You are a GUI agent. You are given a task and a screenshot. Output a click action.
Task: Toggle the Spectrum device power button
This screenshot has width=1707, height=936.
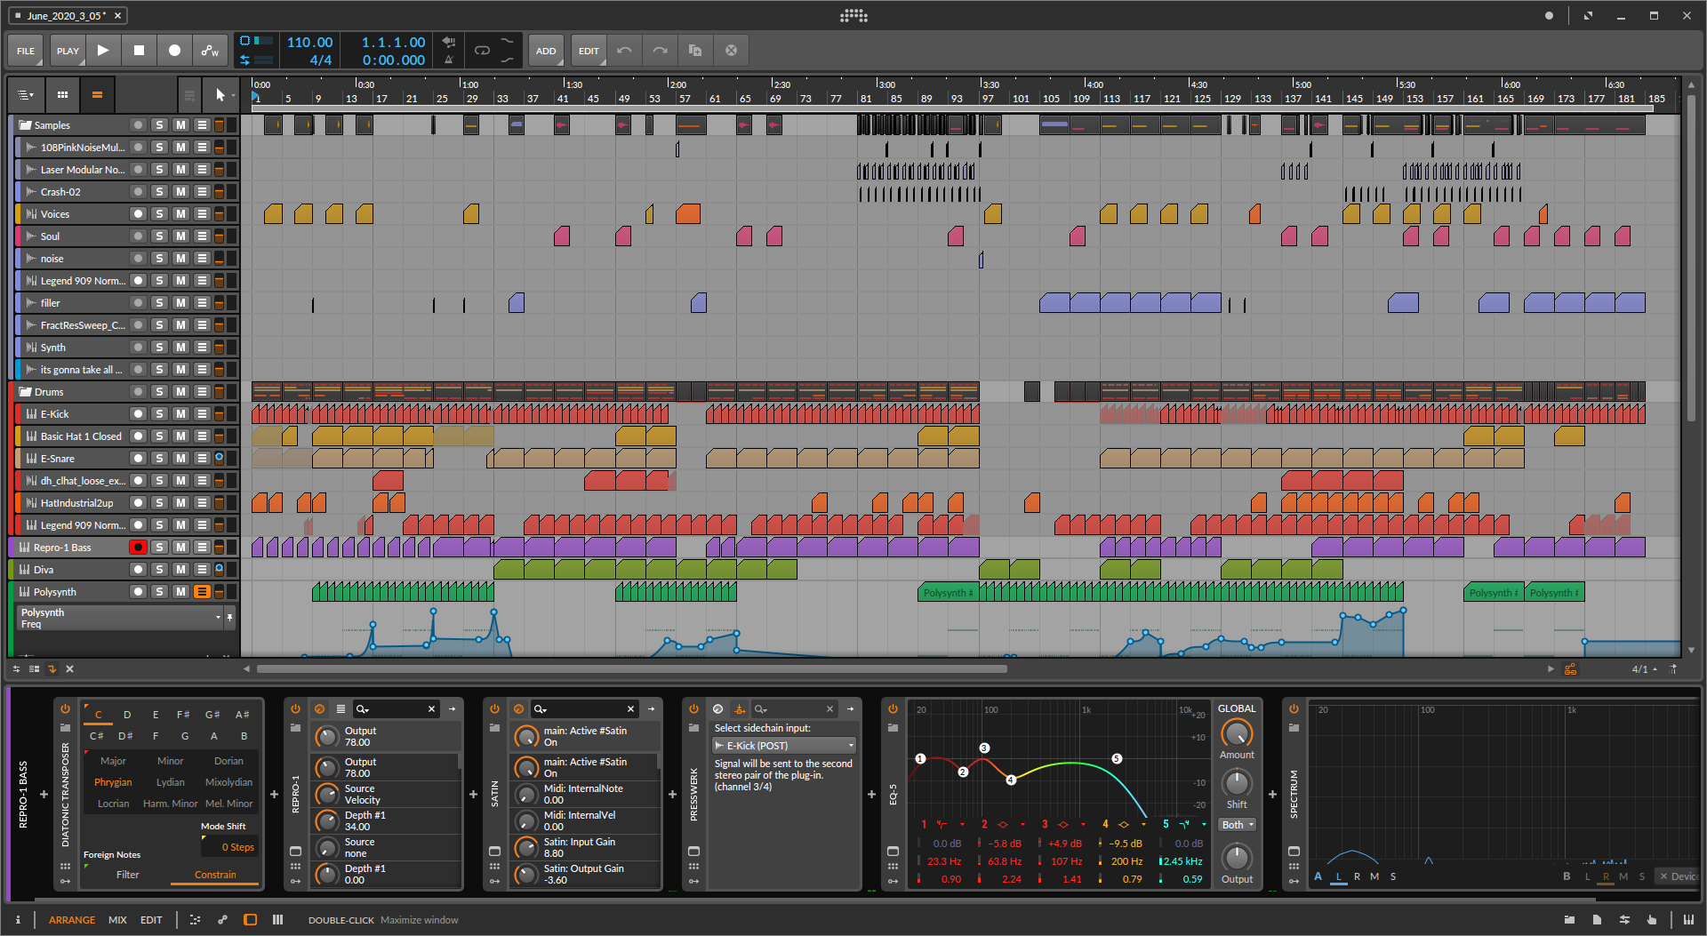tap(1294, 709)
